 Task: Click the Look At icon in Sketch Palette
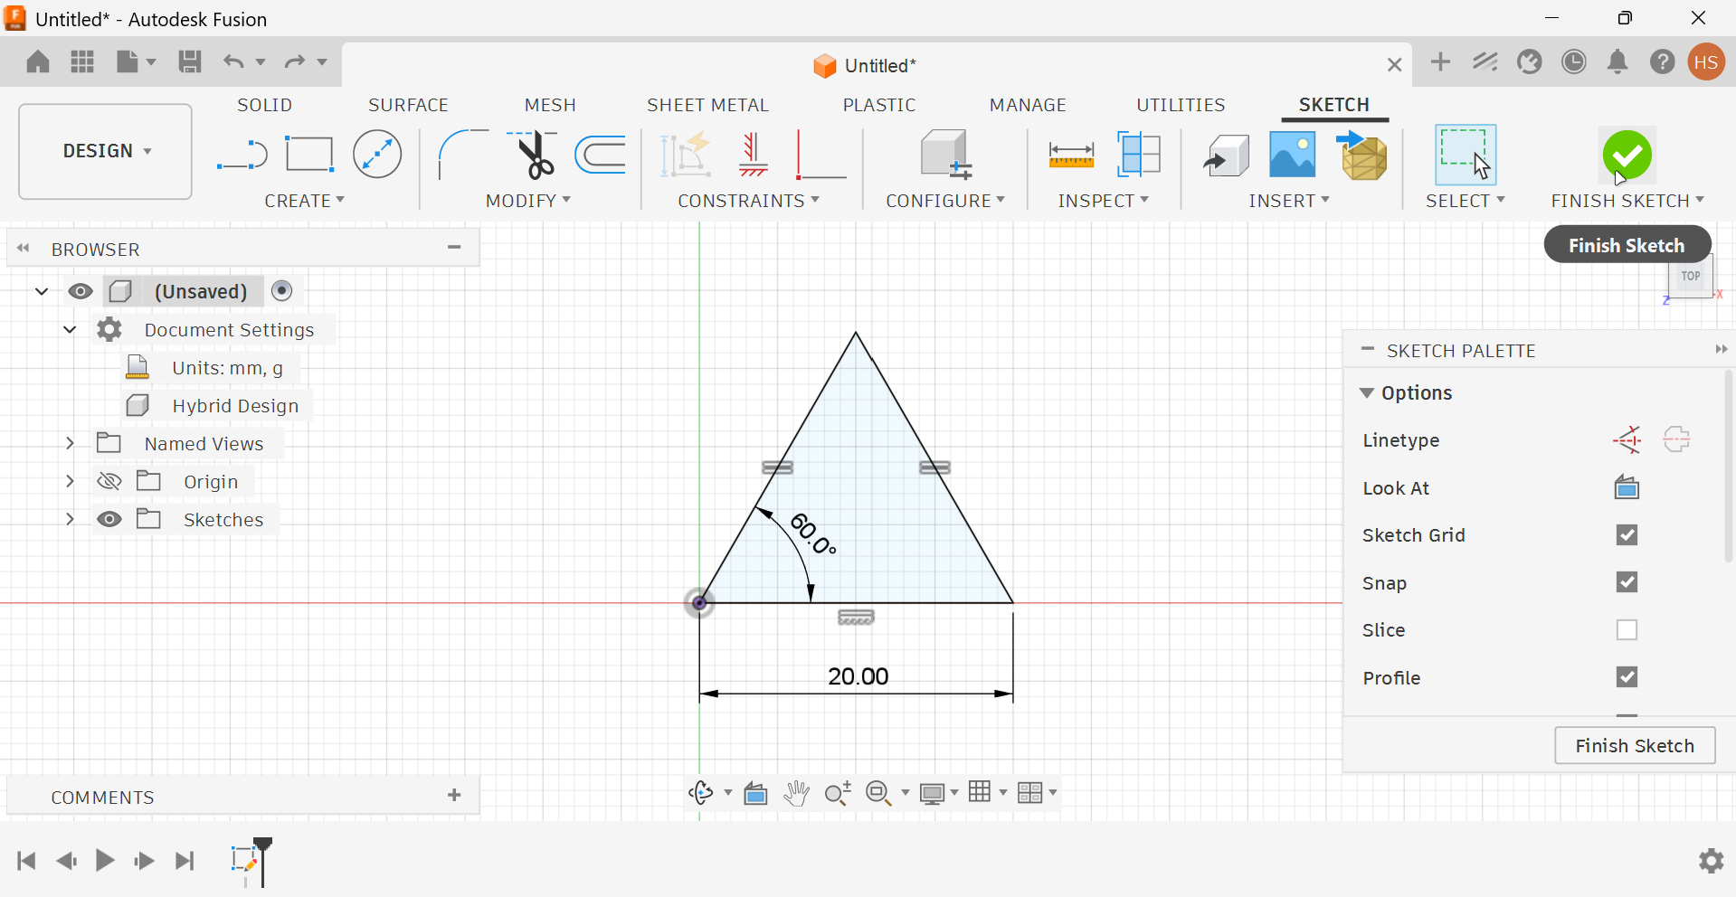tap(1627, 487)
